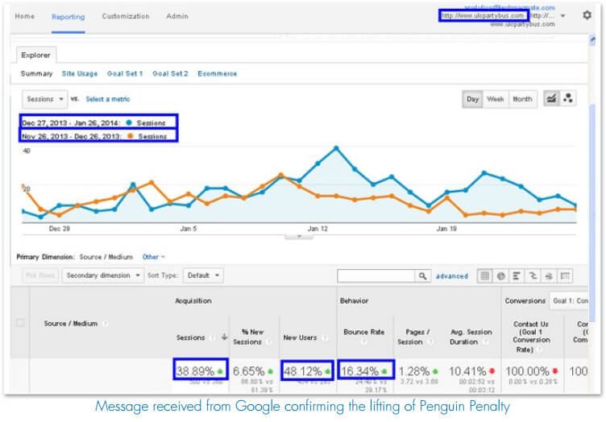This screenshot has width=606, height=422.
Task: Click the Select a metric link
Action: point(108,99)
